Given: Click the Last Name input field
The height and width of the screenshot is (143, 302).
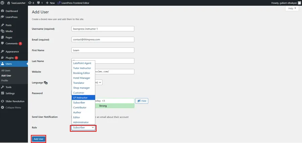Looking at the screenshot, I should click(103, 61).
